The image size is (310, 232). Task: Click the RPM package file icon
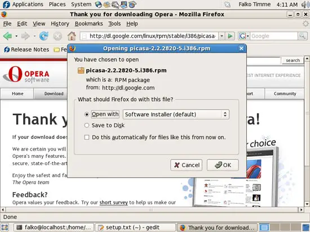click(81, 70)
